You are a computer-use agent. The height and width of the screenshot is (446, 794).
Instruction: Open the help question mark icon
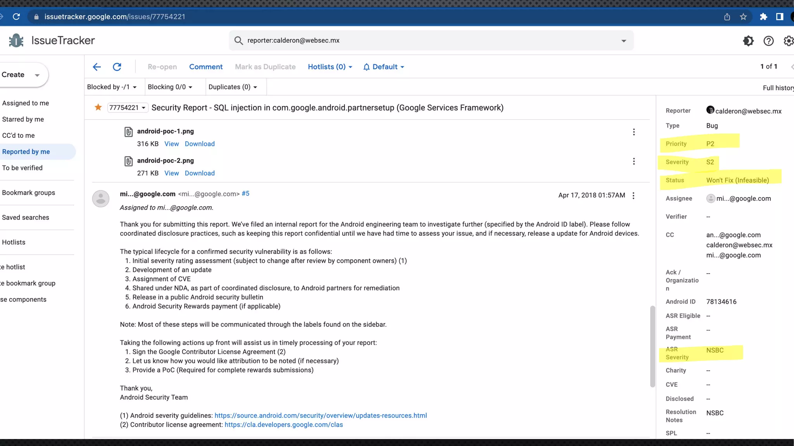coord(768,41)
